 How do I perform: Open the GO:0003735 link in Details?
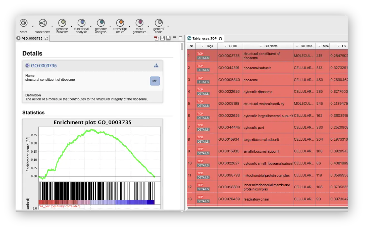[x=44, y=66]
